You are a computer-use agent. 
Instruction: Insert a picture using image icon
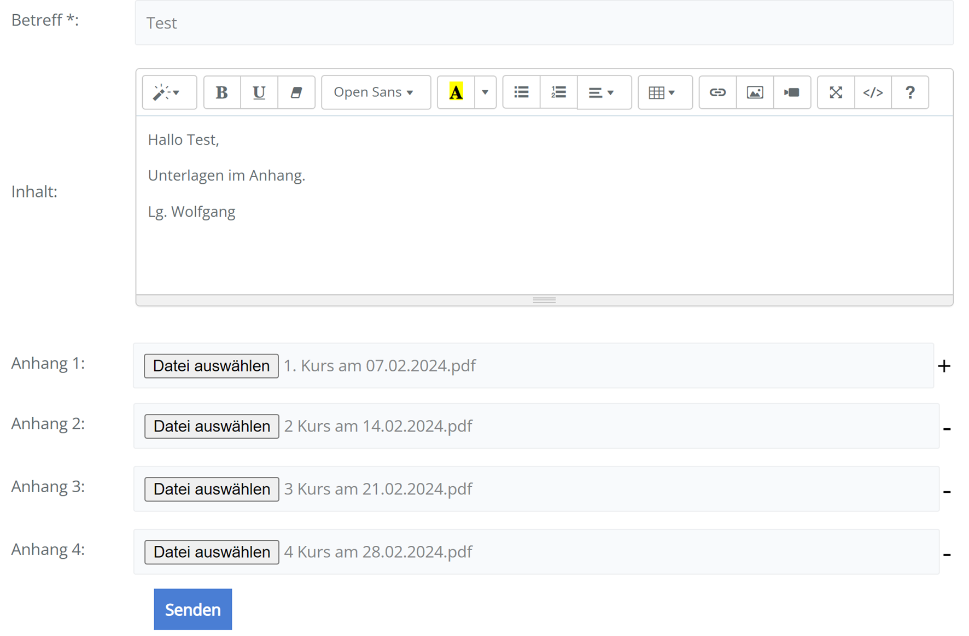pyautogui.click(x=755, y=92)
